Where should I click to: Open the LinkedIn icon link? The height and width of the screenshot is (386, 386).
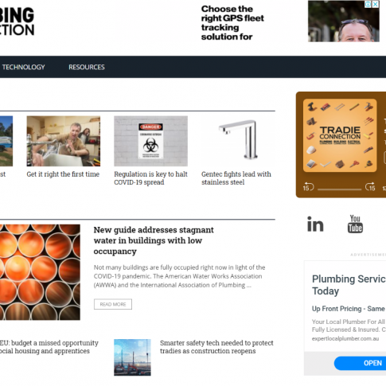pos(315,224)
